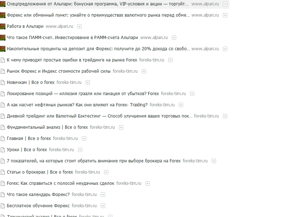This screenshot has height=217, width=290.
Task: Click Alpari favicon beside 'Работа в Альпари'
Action: tap(3, 26)
